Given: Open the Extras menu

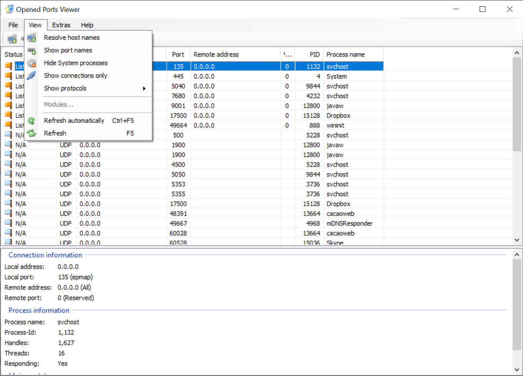Looking at the screenshot, I should pyautogui.click(x=61, y=25).
